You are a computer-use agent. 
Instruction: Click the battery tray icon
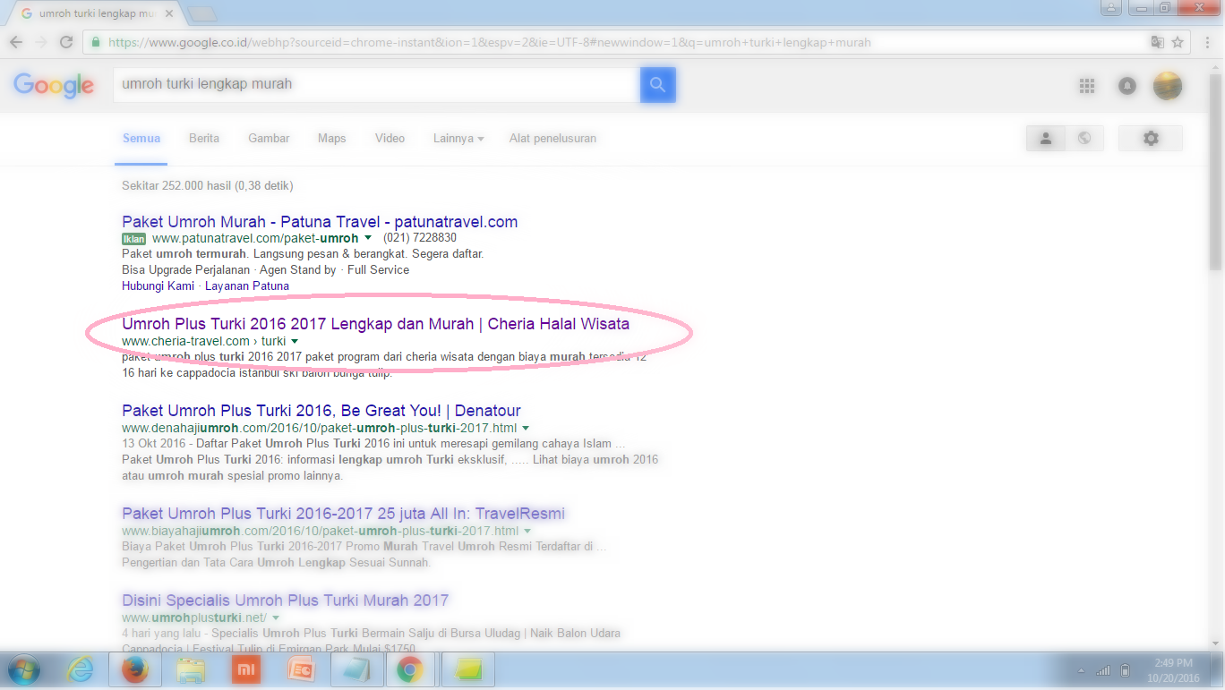click(x=1126, y=670)
